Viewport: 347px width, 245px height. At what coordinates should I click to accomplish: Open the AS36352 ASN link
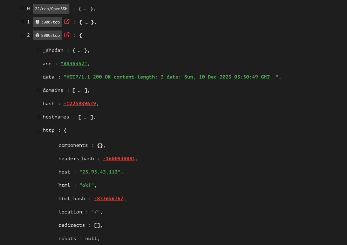tap(74, 63)
